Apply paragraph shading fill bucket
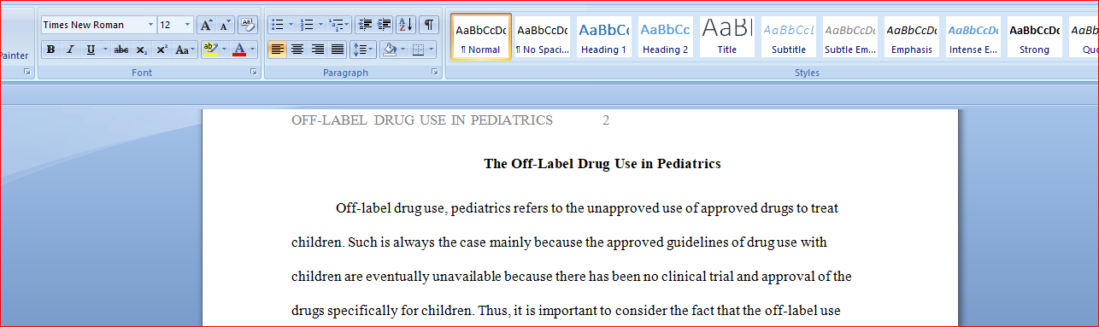This screenshot has width=1099, height=327. coord(389,50)
